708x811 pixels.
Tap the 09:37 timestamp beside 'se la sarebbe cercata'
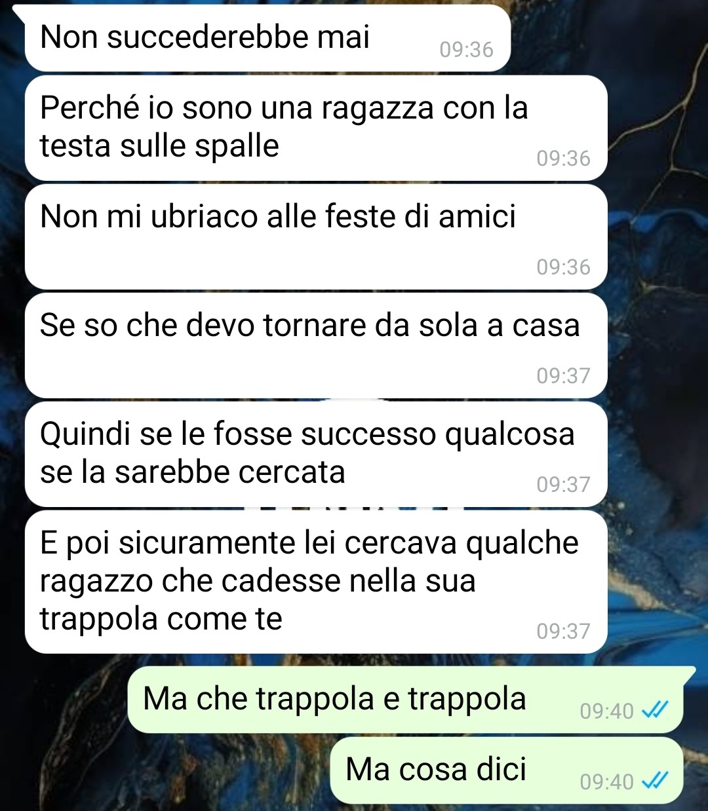563,485
